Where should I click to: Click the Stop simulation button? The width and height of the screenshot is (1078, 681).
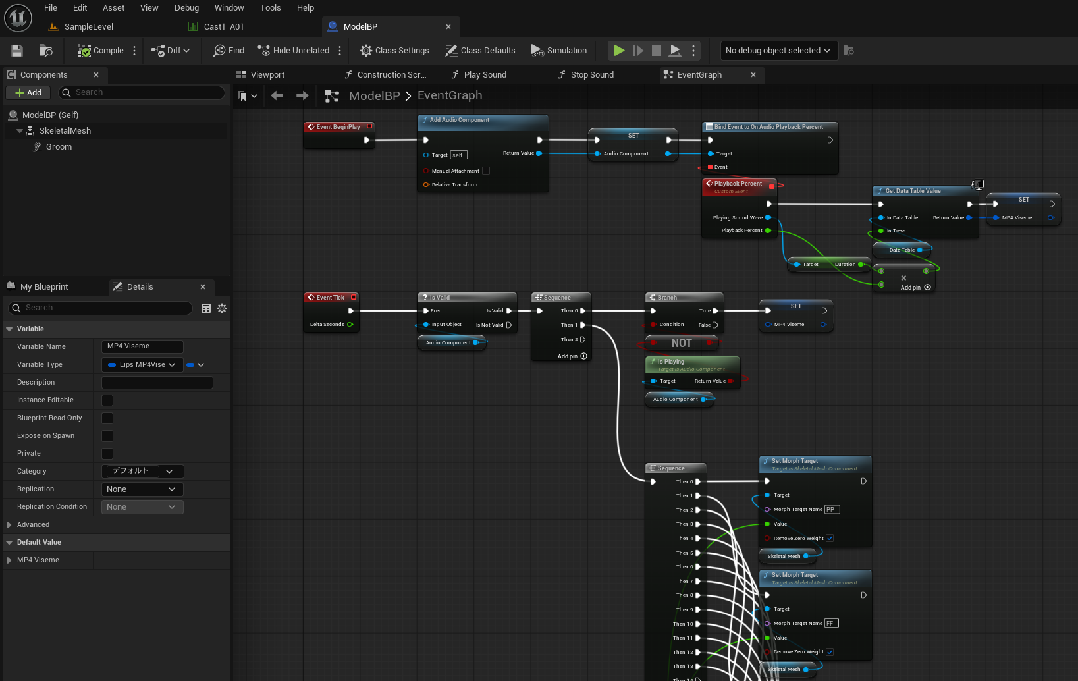[x=656, y=51]
